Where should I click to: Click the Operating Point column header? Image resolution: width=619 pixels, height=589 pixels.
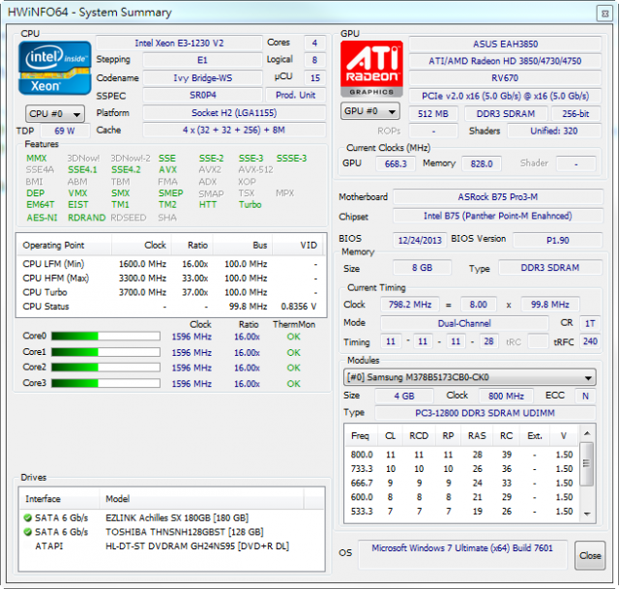[64, 245]
